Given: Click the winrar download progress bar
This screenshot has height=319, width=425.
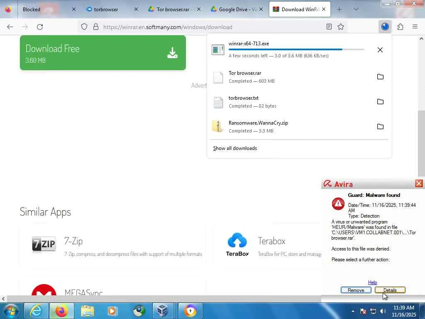Looking at the screenshot, I should coord(296,50).
